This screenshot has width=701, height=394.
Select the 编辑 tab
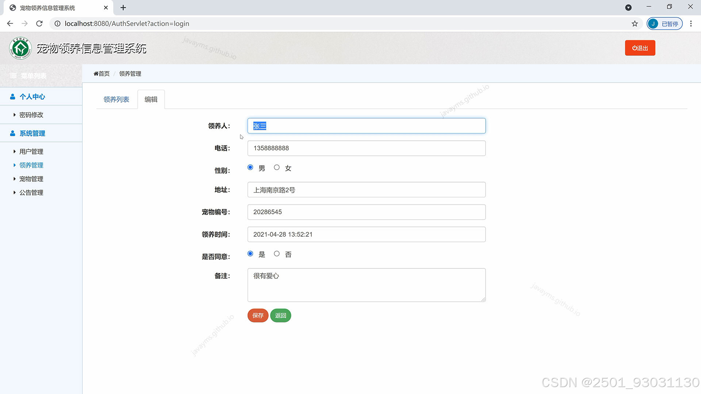[151, 100]
